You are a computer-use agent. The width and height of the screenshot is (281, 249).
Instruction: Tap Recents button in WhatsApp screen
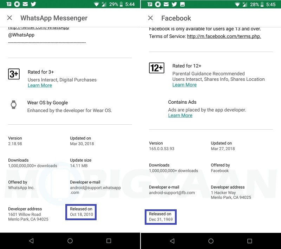tap(109, 241)
